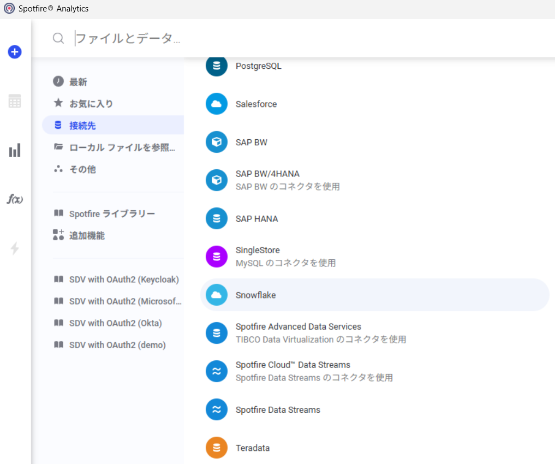
Task: Click the database icon beside 接続先
Action: [x=58, y=125]
